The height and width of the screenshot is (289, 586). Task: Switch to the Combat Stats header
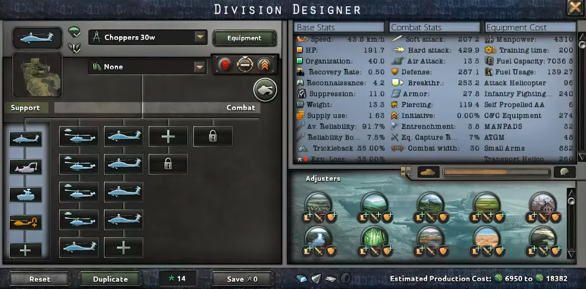click(435, 27)
